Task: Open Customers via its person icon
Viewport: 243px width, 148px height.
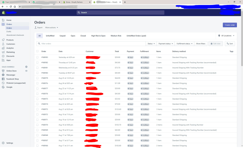Action: (3, 44)
